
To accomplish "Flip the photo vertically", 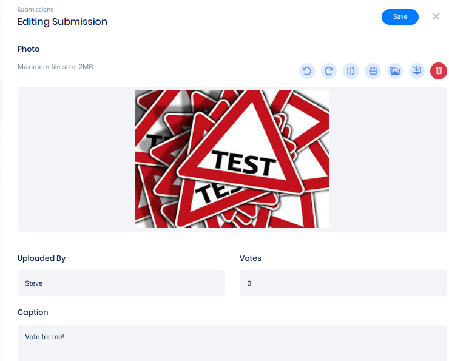I will click(373, 71).
